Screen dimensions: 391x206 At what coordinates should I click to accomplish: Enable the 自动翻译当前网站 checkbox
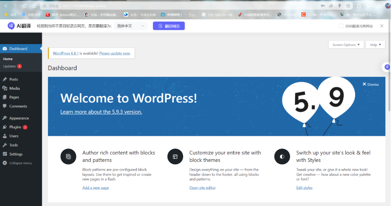tap(341, 26)
